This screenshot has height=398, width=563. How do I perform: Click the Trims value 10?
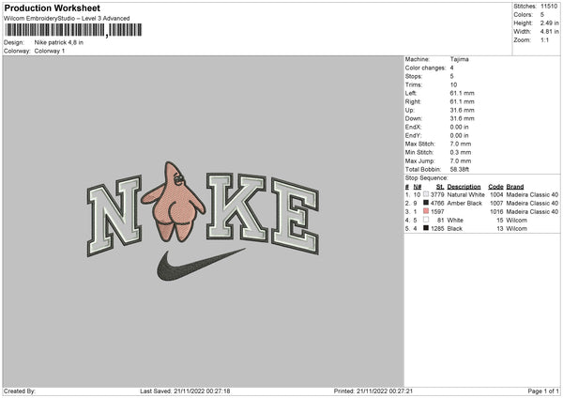point(453,84)
